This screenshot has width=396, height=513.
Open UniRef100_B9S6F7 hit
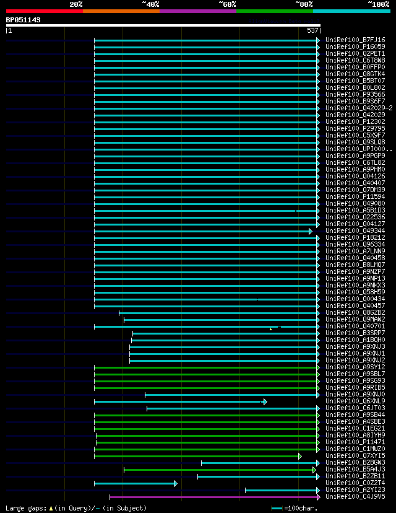coord(355,102)
